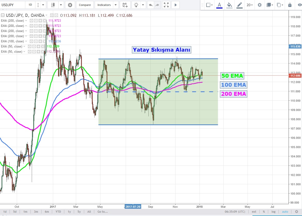Open chart properties gear in top toolbar
Viewport: 302px width, 216px height.
click(x=70, y=5)
